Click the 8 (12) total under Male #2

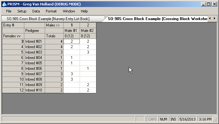88,36
